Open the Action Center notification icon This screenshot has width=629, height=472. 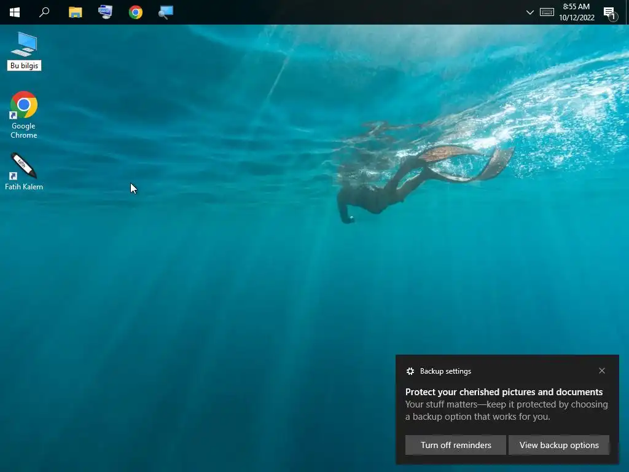pos(610,13)
